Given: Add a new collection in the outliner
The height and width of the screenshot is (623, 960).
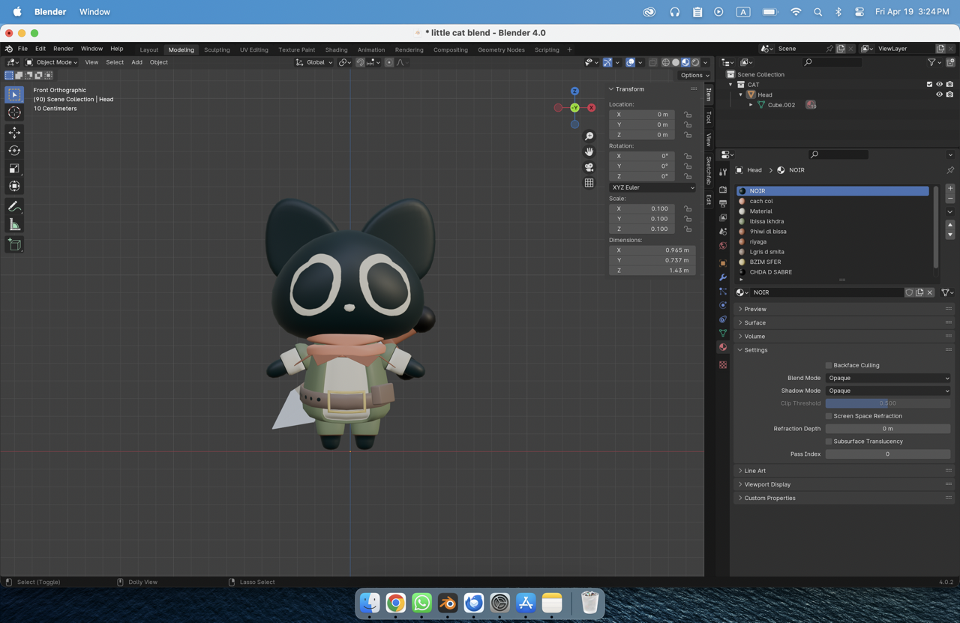Looking at the screenshot, I should 951,62.
